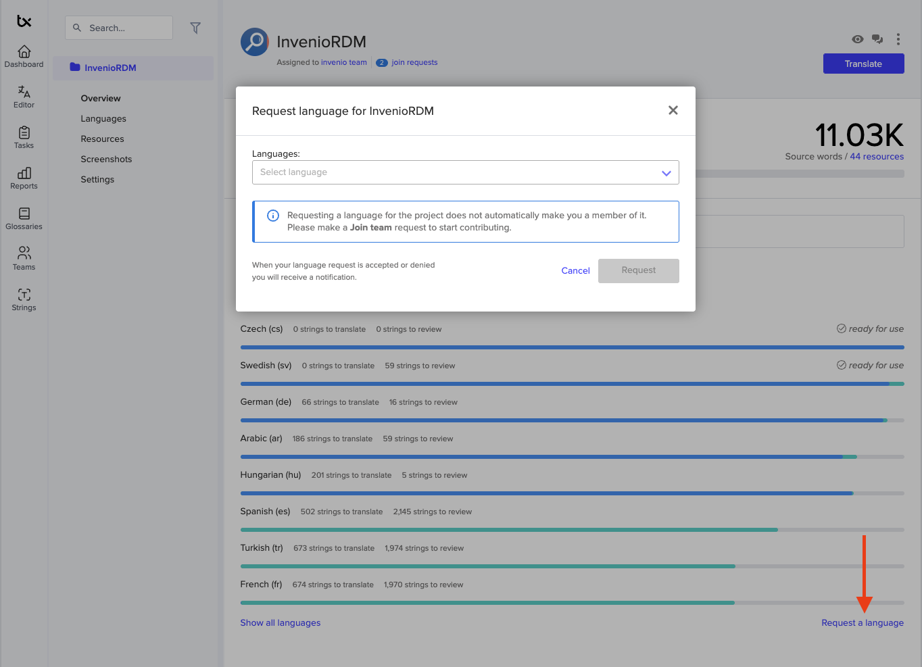
Task: Open the three-dot more options menu
Action: [898, 39]
